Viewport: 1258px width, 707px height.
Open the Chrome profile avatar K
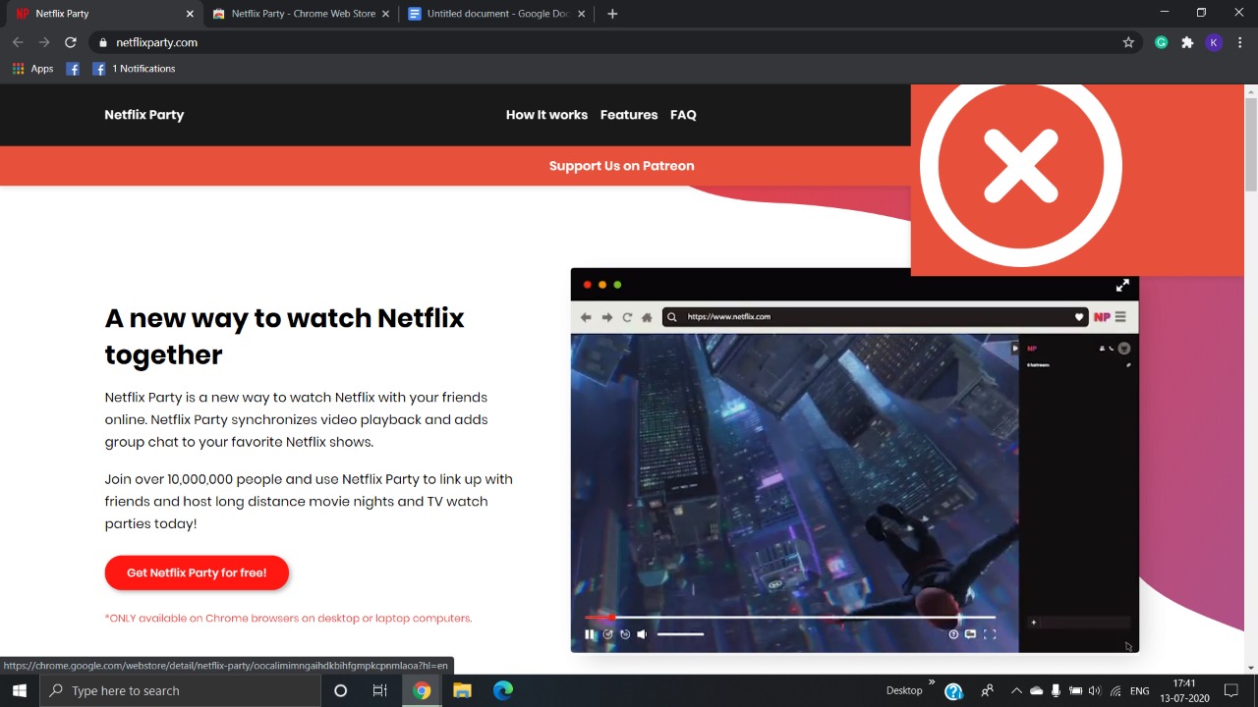coord(1214,42)
